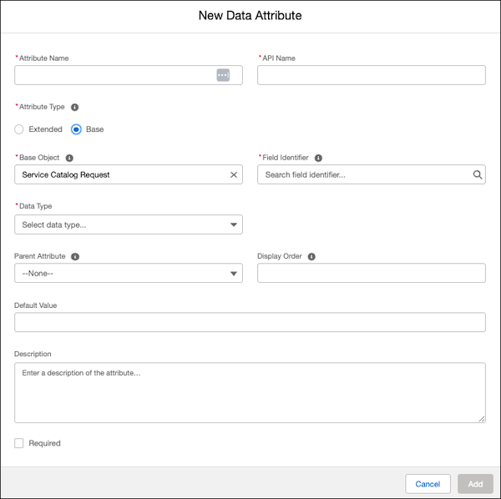This screenshot has width=501, height=499.
Task: Expand the Parent Attribute dropdown
Action: click(x=128, y=274)
